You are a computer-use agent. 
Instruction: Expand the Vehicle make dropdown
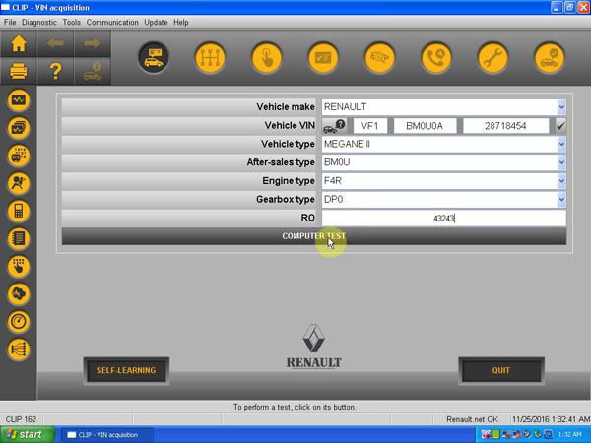click(x=561, y=107)
